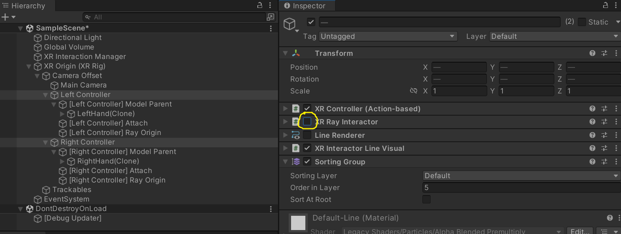The height and width of the screenshot is (234, 621).
Task: Open Transform component kebab menu
Action: pos(616,53)
